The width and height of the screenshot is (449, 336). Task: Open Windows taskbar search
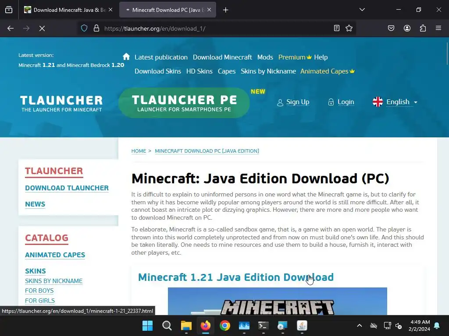coord(167,325)
